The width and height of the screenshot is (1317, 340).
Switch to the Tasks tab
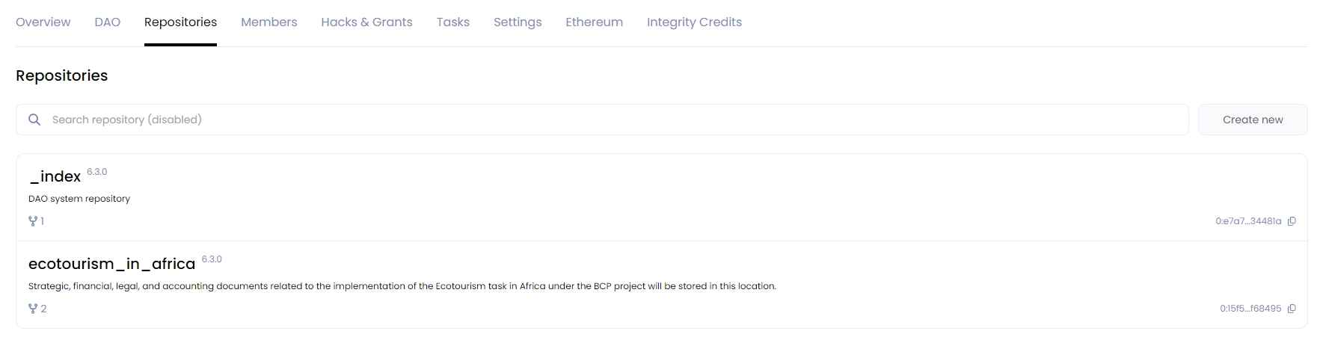tap(453, 22)
